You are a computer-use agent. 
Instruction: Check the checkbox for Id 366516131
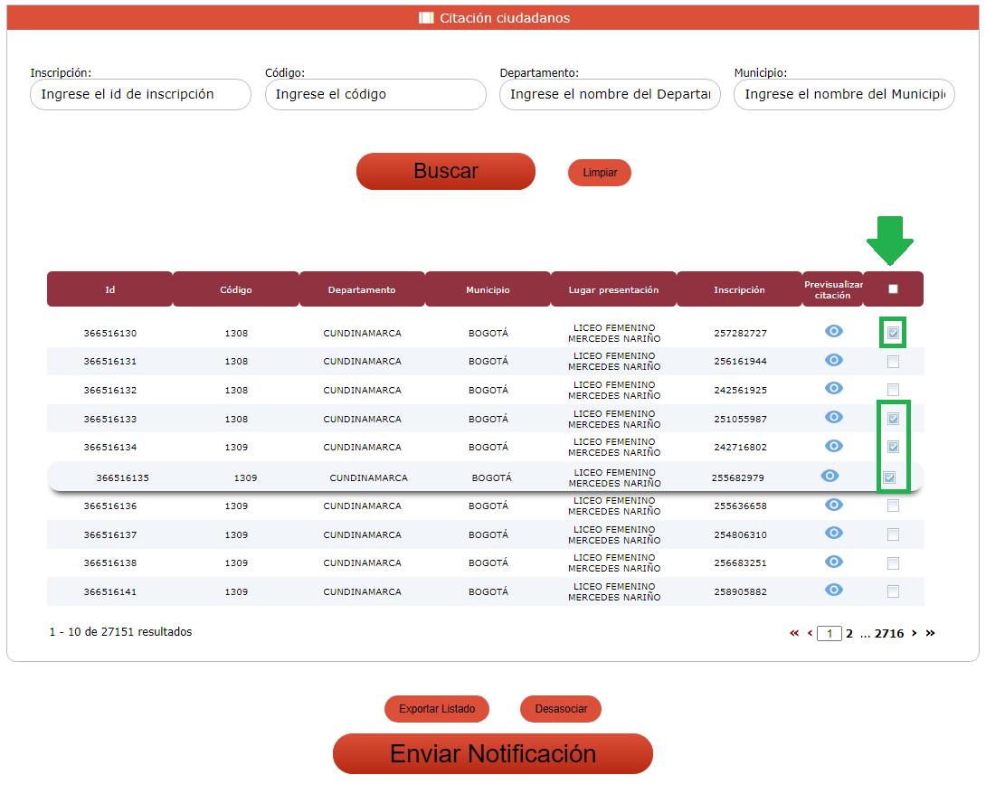(893, 362)
